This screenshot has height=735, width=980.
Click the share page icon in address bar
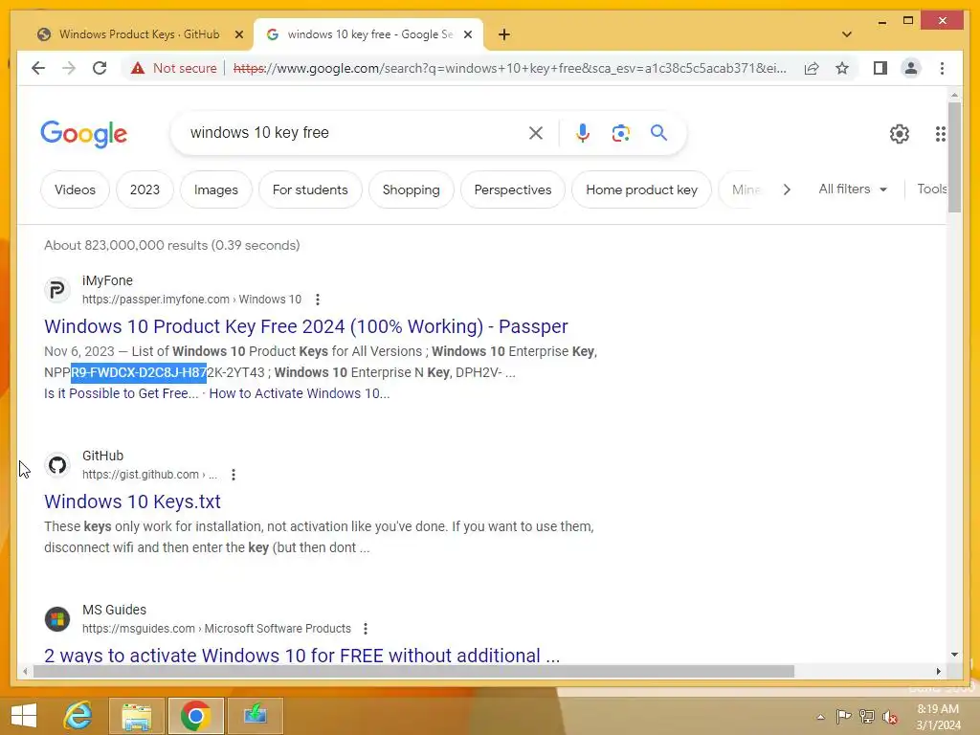point(812,68)
